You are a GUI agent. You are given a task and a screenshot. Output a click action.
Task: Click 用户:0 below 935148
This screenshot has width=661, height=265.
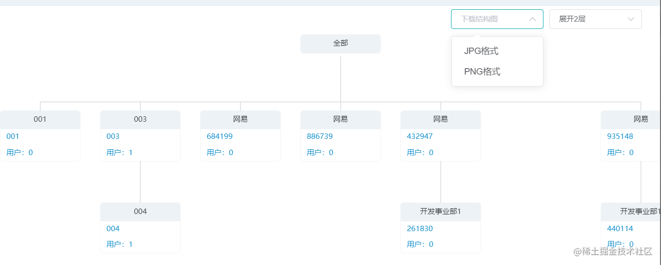coord(620,153)
